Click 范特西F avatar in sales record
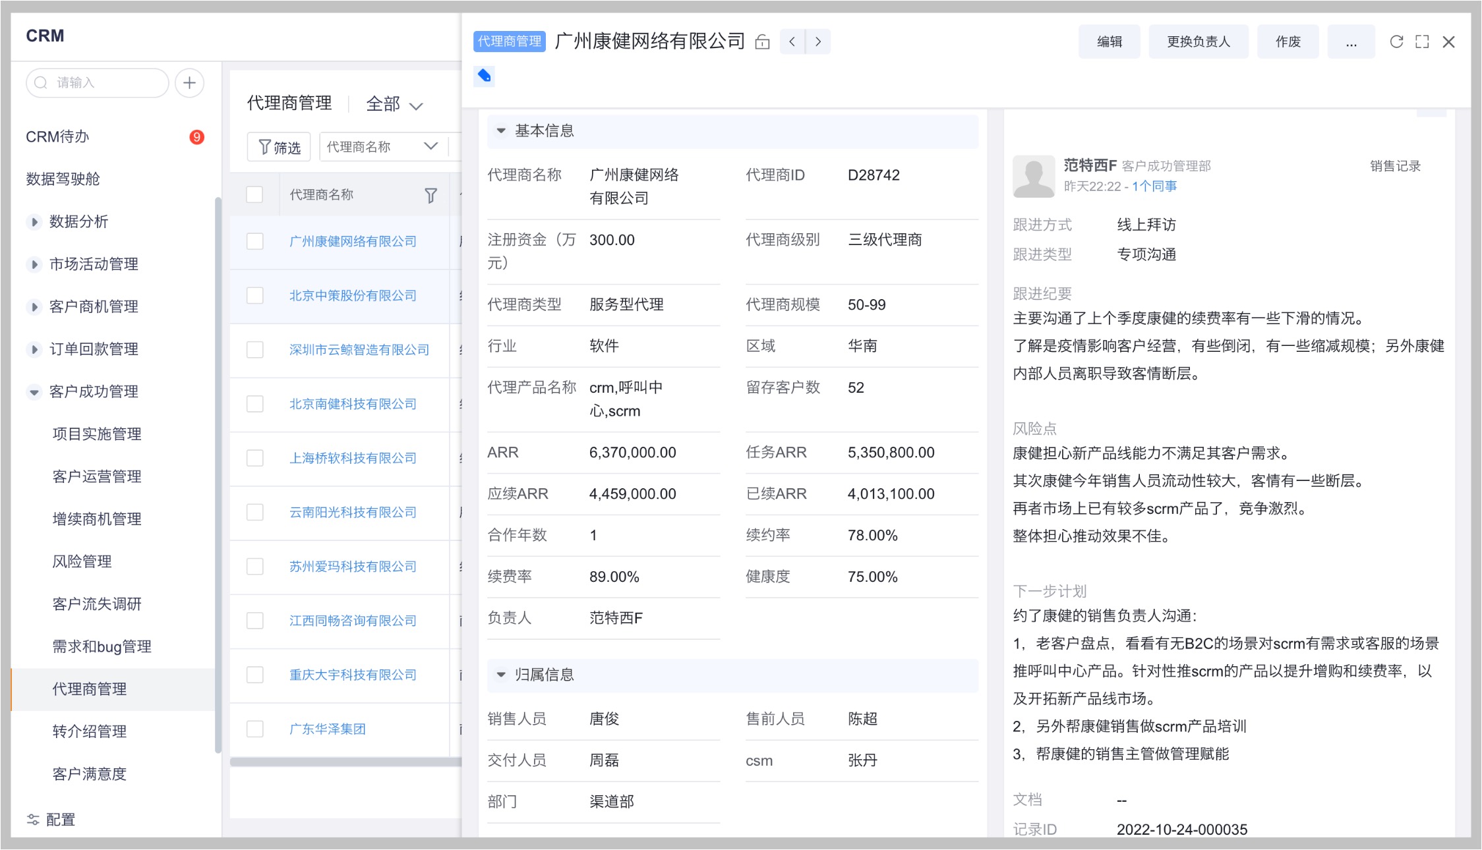 1033,176
